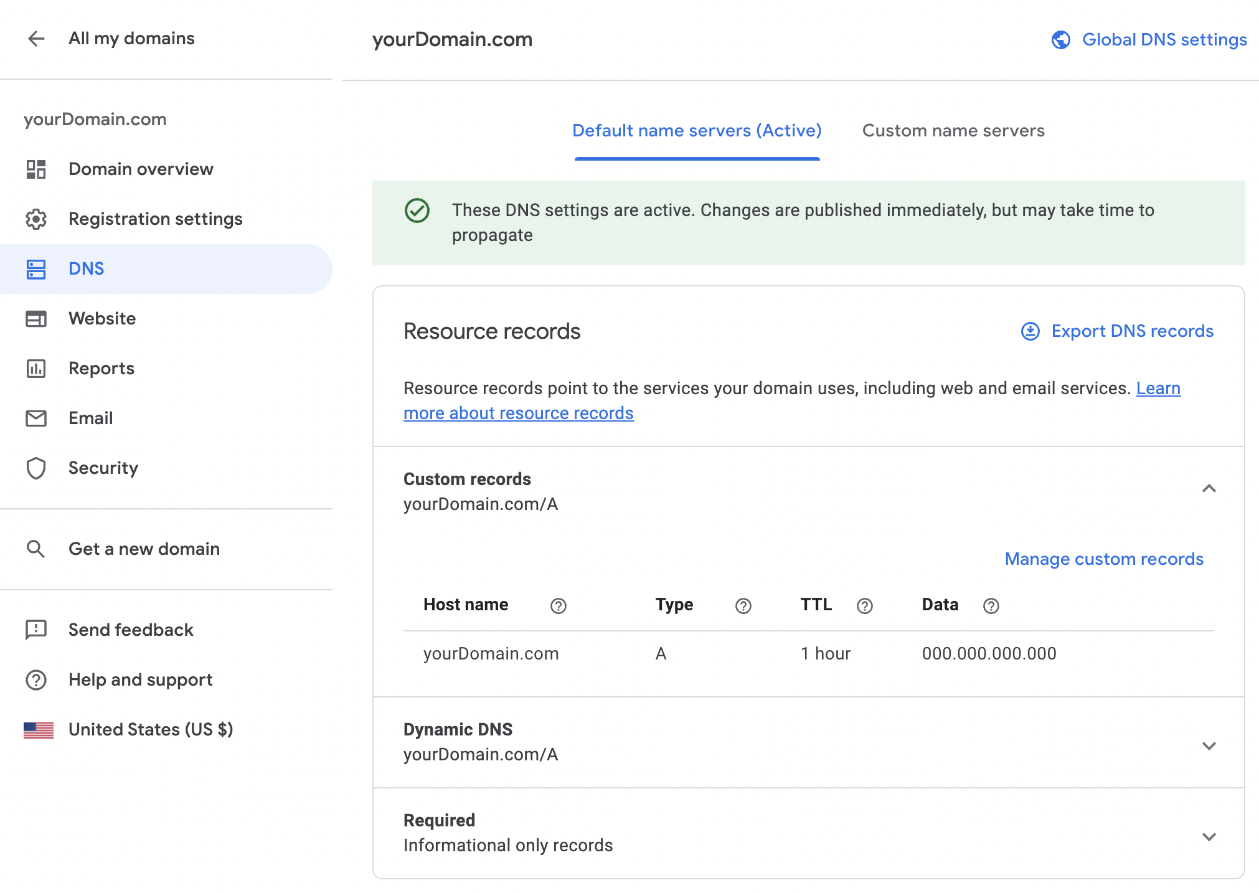Go back to All my domains
Viewport: 1259px width, 893px height.
pyautogui.click(x=131, y=39)
